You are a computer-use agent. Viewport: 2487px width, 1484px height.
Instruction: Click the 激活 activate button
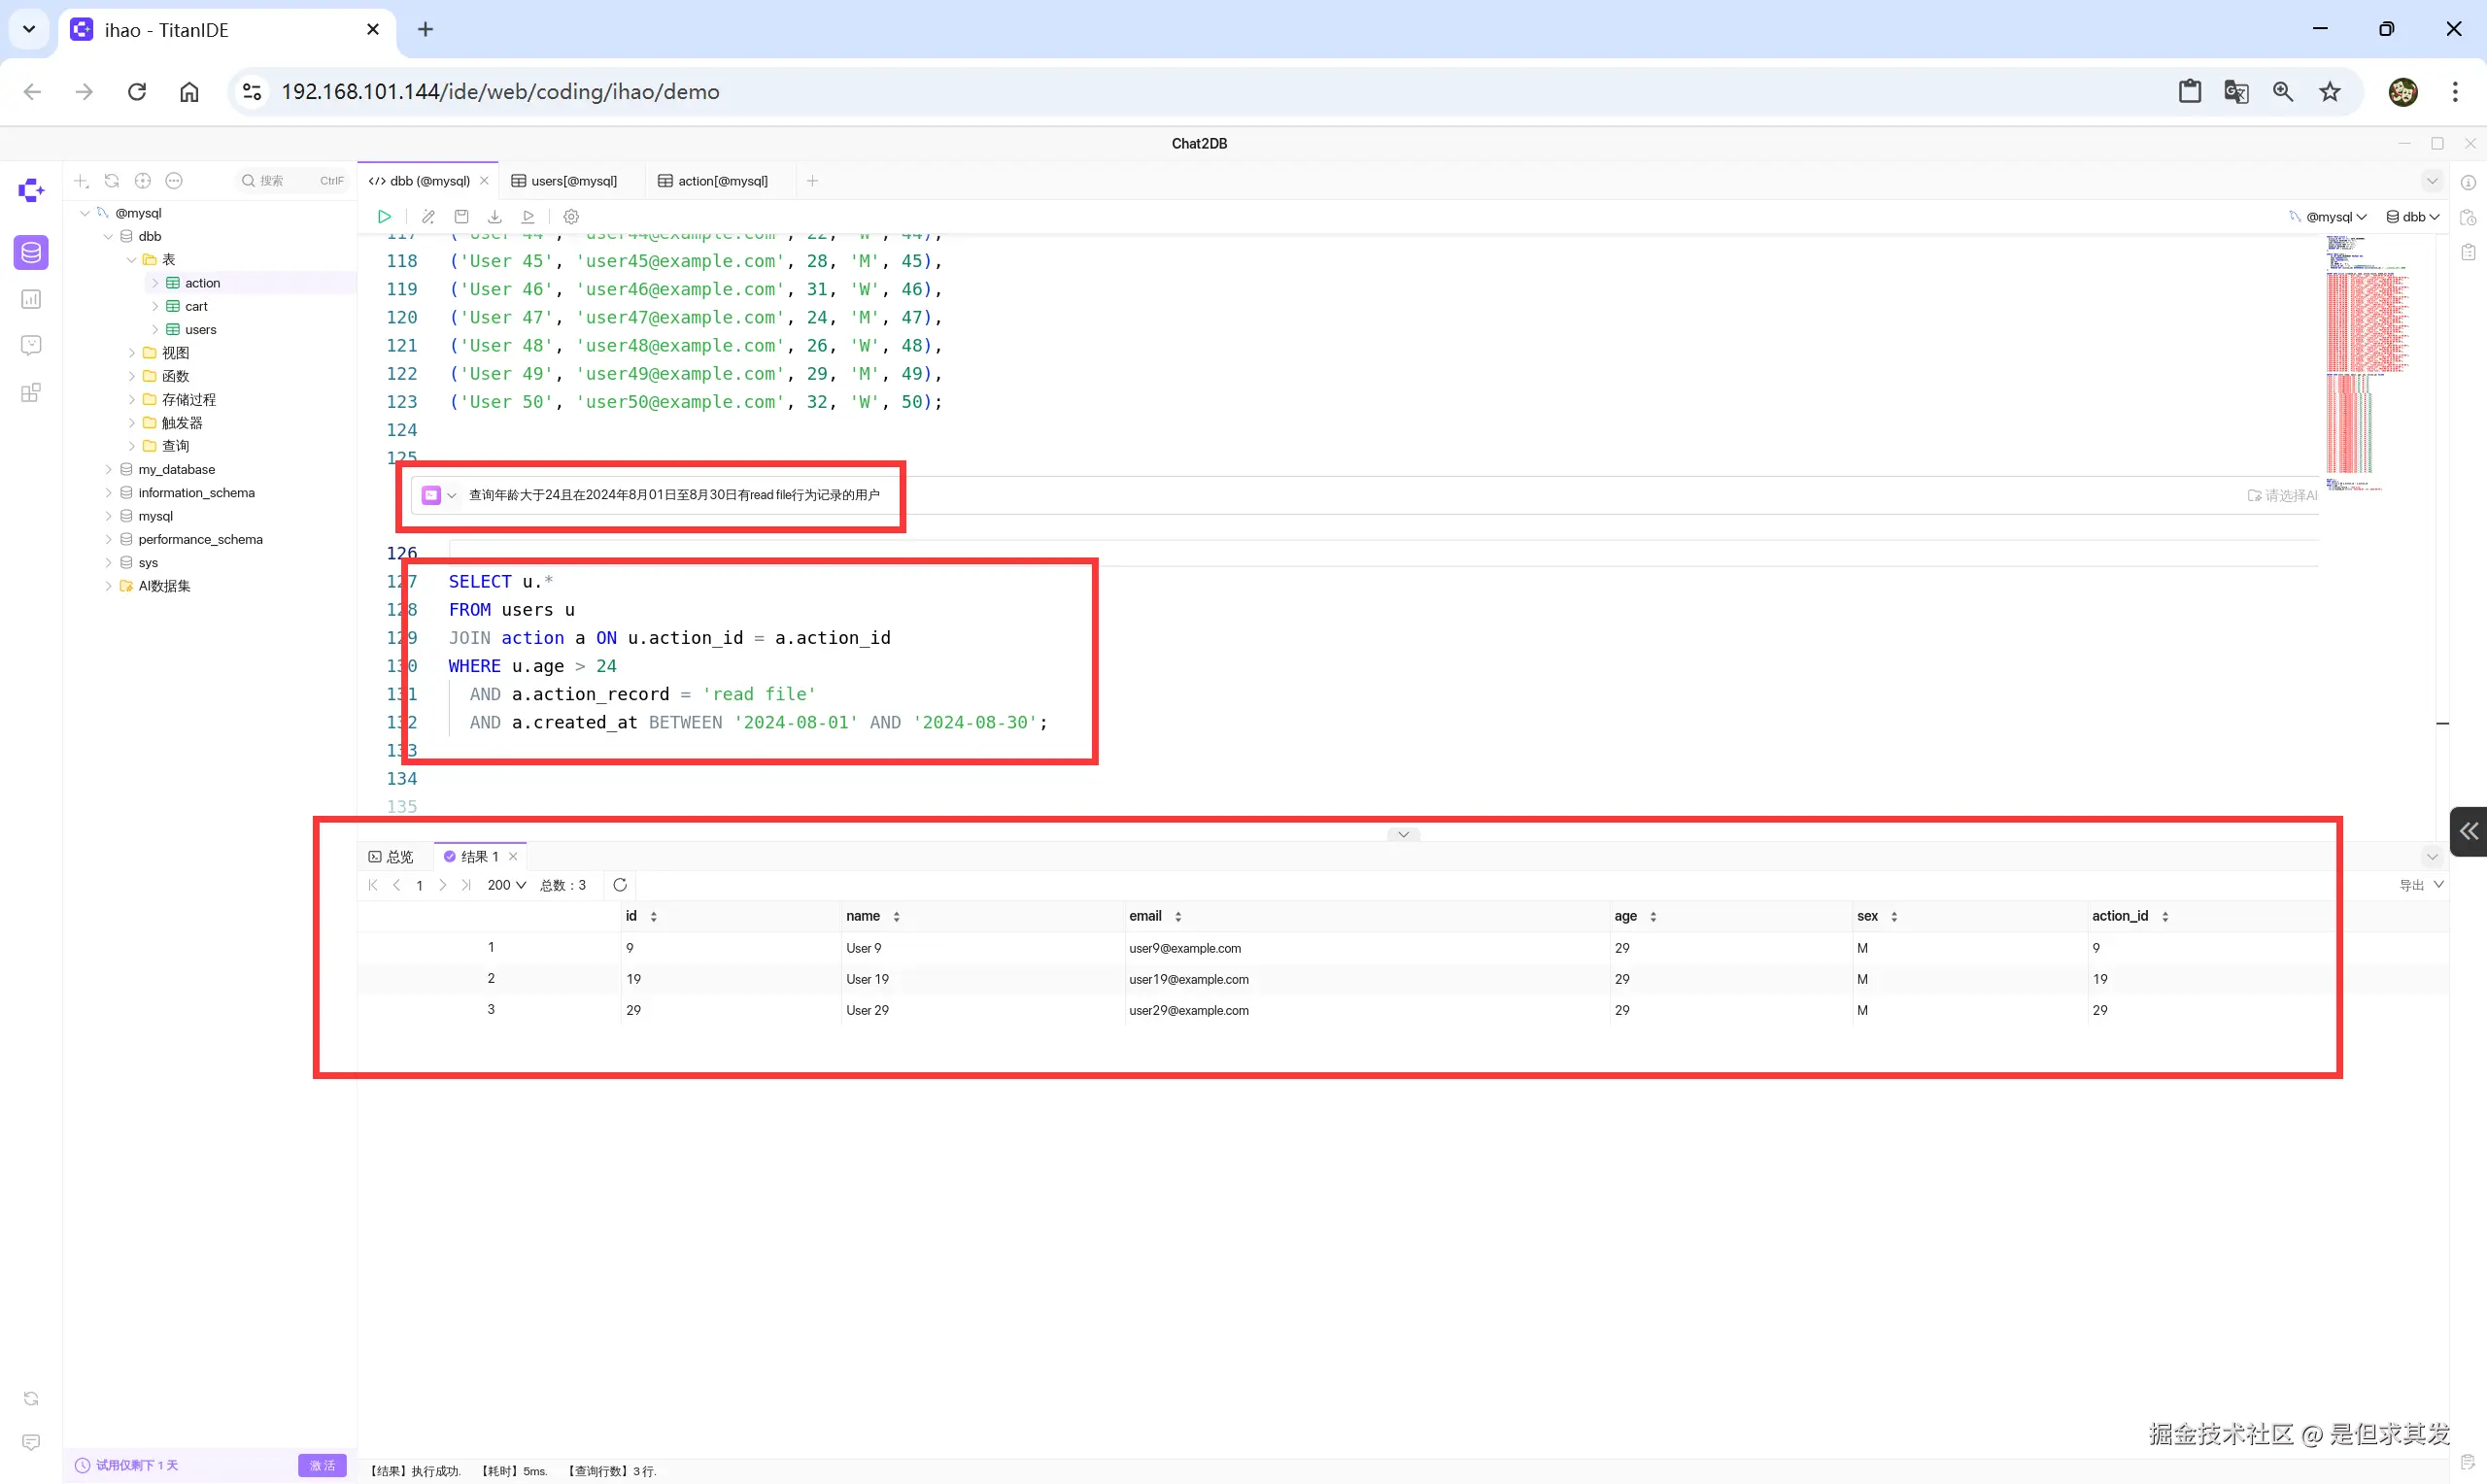pos(322,1465)
